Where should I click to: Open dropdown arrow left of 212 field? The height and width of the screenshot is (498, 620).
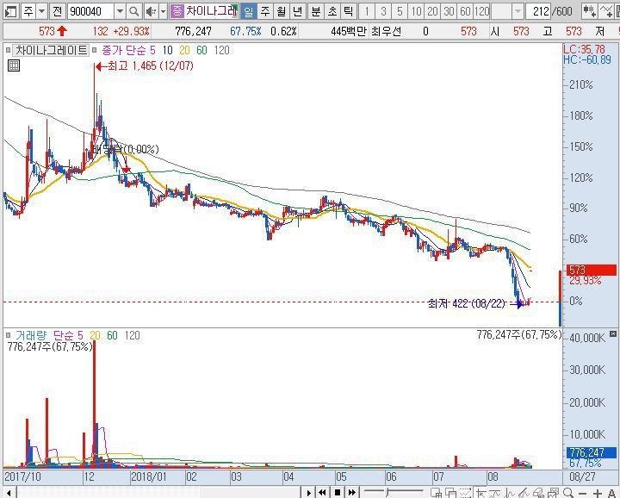pyautogui.click(x=518, y=11)
